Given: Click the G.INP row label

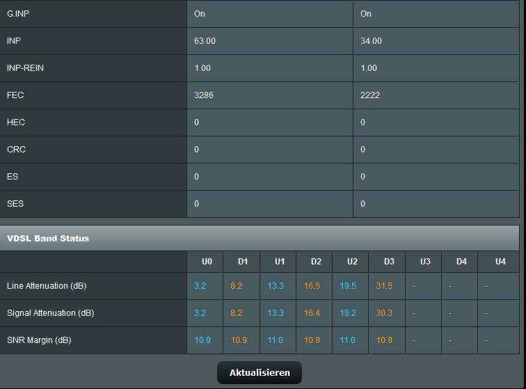Looking at the screenshot, I should [18, 14].
